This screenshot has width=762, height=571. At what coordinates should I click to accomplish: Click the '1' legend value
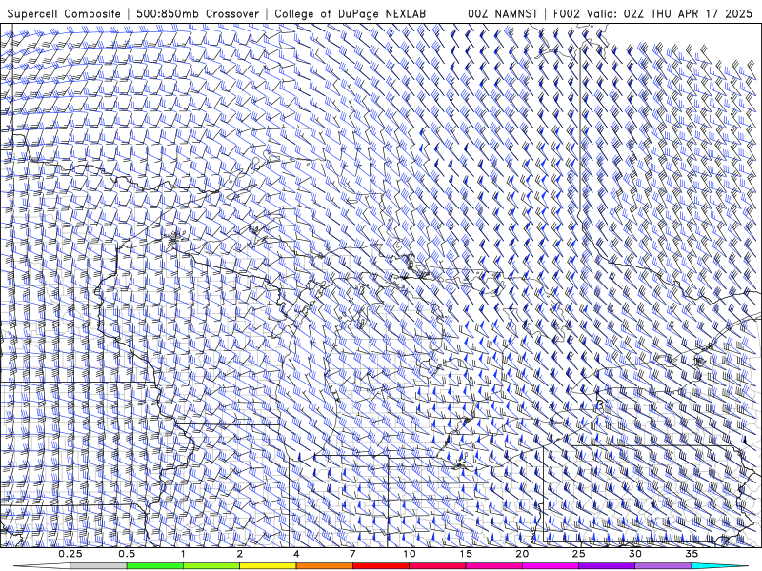coord(183,554)
